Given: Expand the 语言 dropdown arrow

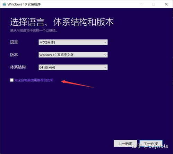Looking at the screenshot, I should pyautogui.click(x=105, y=42).
